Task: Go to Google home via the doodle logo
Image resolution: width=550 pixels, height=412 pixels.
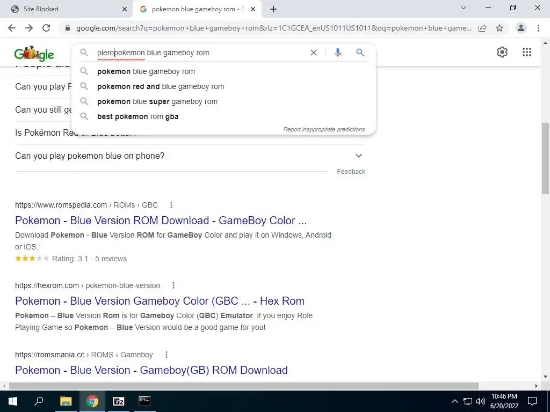Action: click(x=34, y=54)
